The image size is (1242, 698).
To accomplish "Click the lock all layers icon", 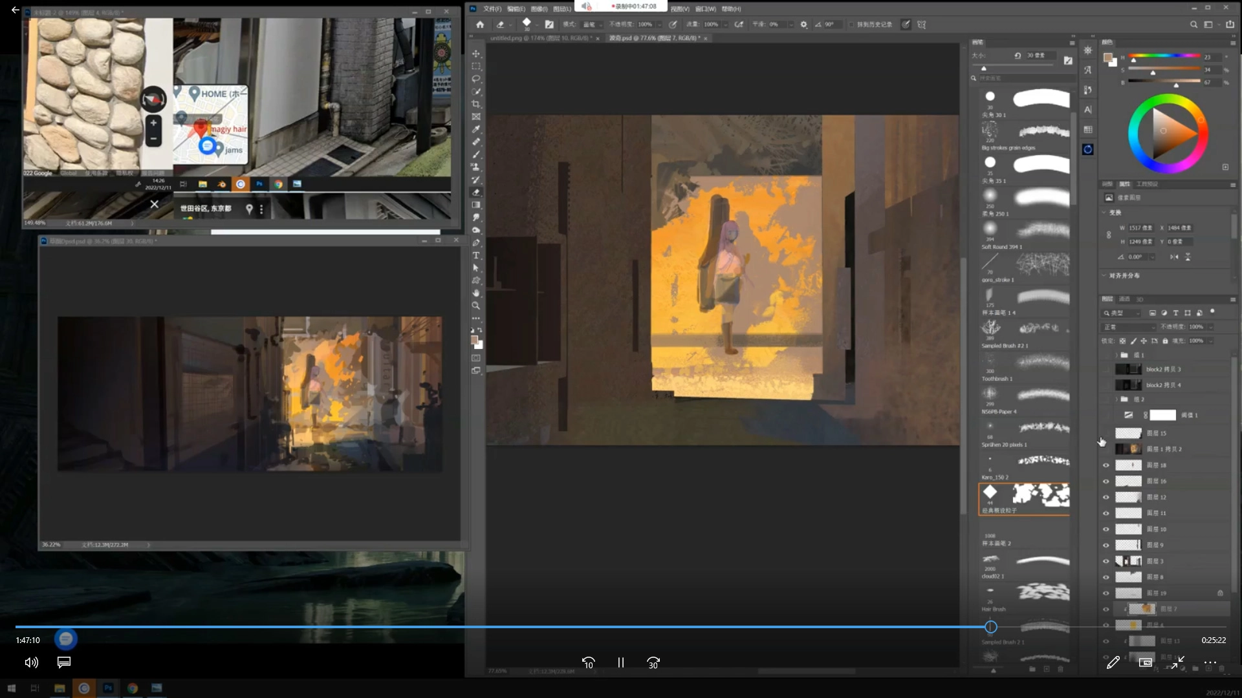I will point(1165,341).
